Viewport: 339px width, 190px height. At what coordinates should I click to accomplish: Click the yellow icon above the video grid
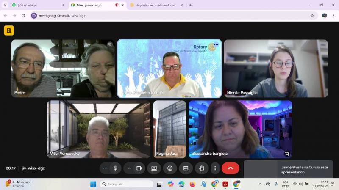9,30
